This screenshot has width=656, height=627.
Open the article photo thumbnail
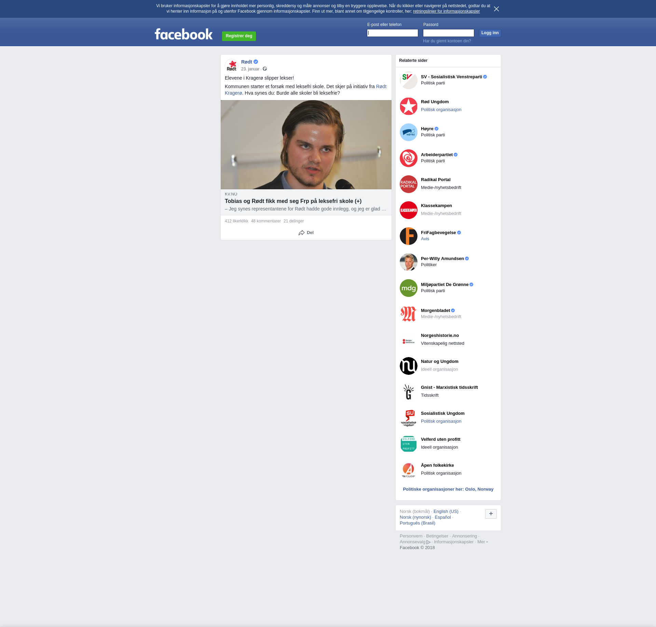tap(306, 145)
